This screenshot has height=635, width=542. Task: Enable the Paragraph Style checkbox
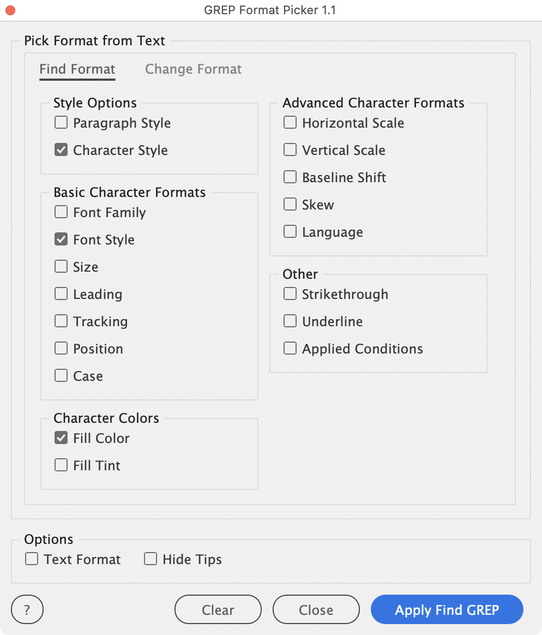tap(61, 123)
